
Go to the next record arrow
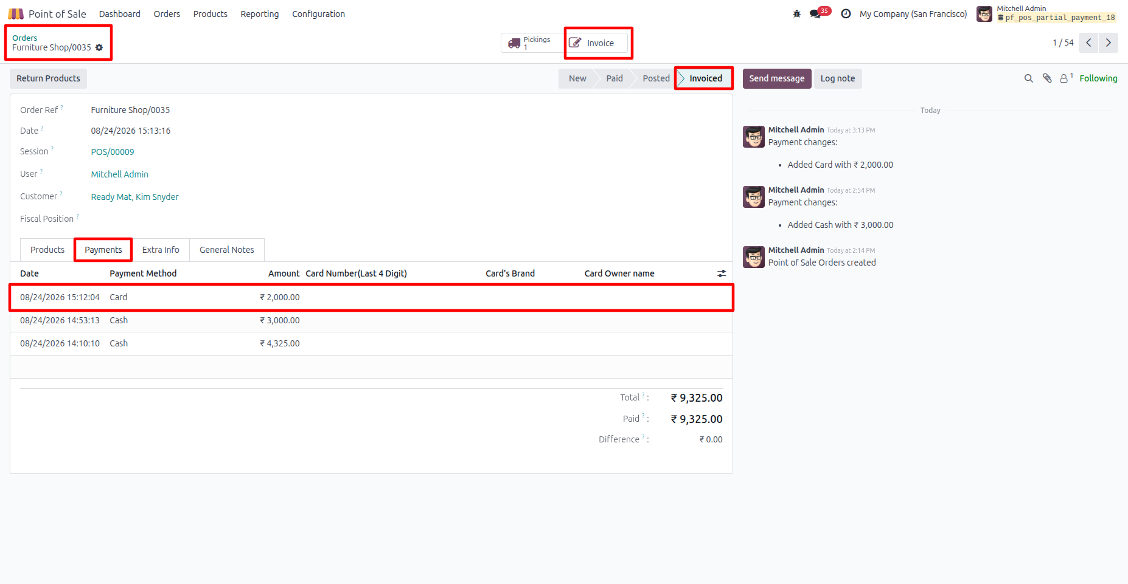[x=1109, y=43]
